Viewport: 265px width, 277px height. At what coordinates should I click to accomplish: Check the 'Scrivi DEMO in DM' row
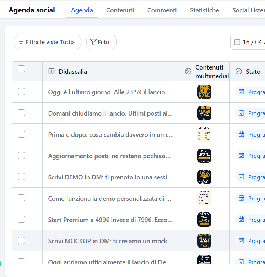(21, 177)
